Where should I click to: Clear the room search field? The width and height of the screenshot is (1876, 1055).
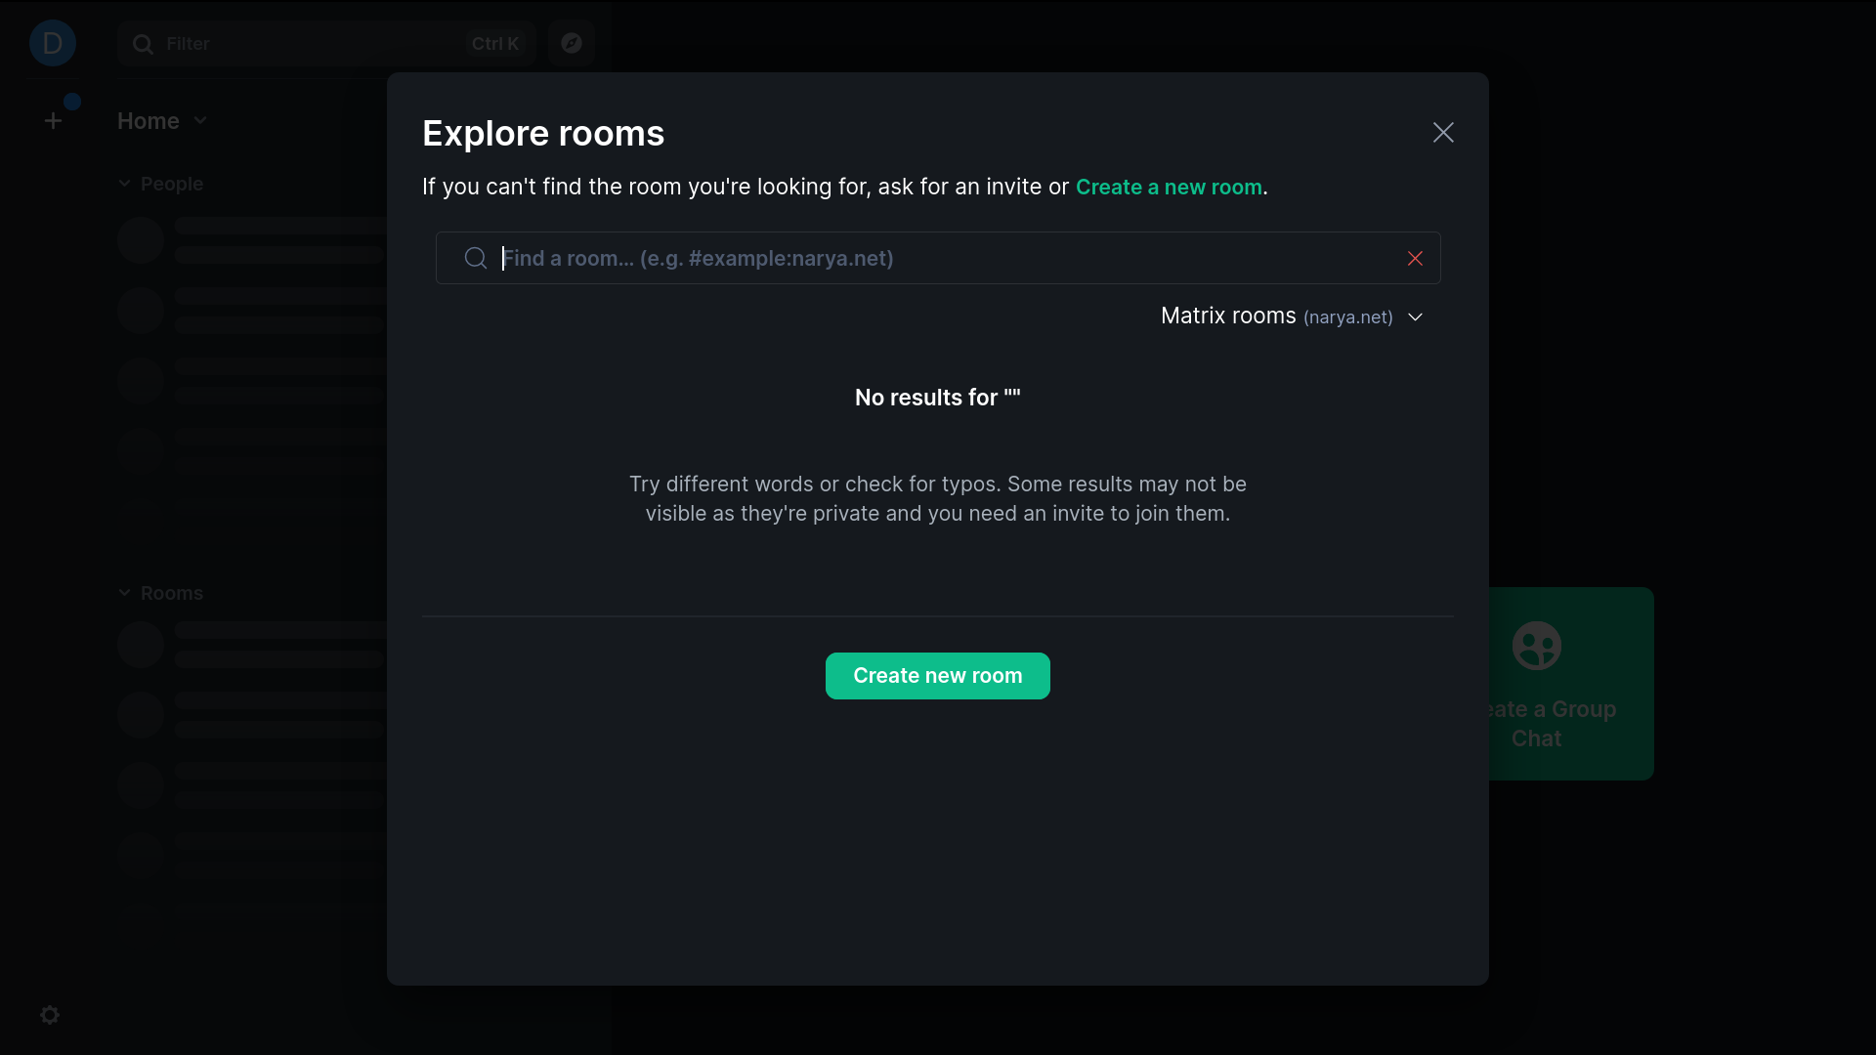click(x=1415, y=258)
